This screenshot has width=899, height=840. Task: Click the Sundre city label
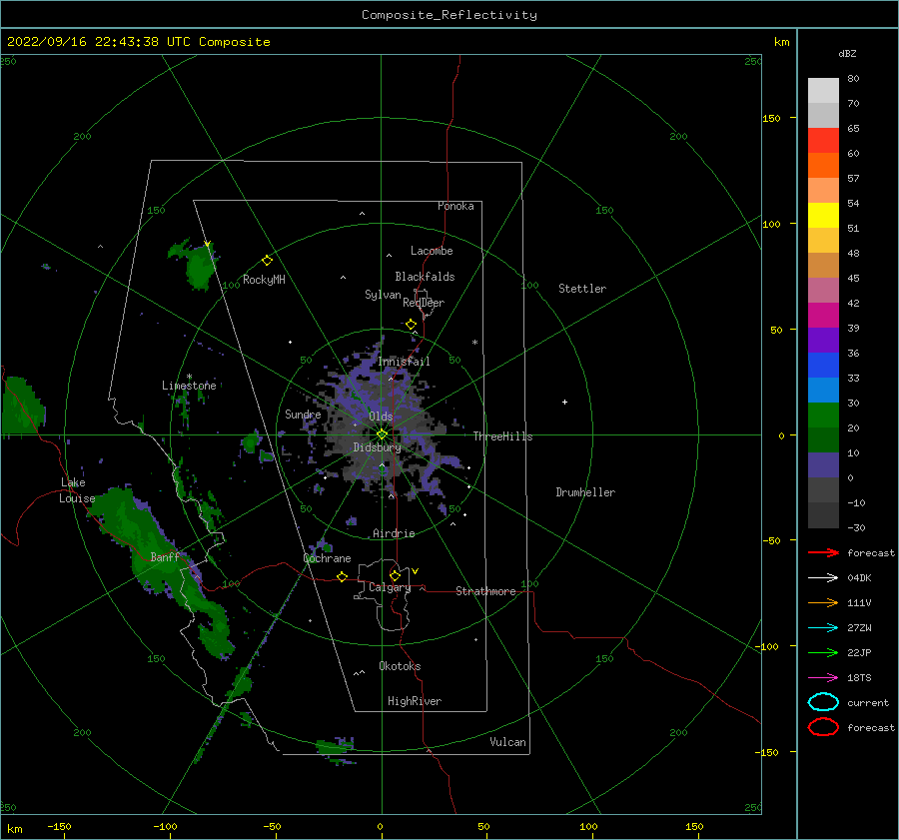(303, 415)
